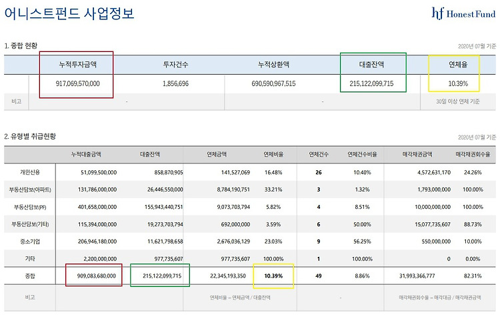Image resolution: width=500 pixels, height=315 pixels.
Task: Click the 종합 sold-bond amount 31,993,366,777
Action: tap(417, 276)
